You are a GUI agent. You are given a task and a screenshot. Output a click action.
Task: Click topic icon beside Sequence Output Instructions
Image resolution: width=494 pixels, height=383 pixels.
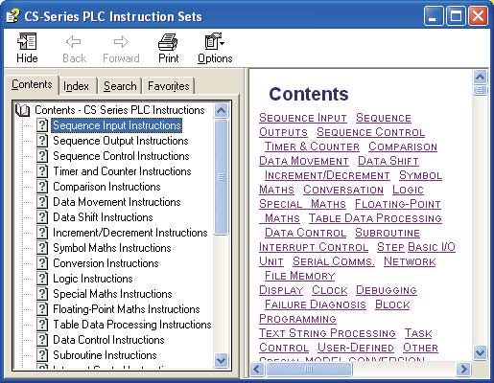(42, 141)
